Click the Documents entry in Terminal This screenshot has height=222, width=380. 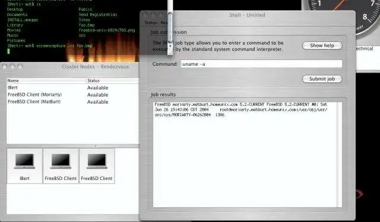[x=17, y=14]
